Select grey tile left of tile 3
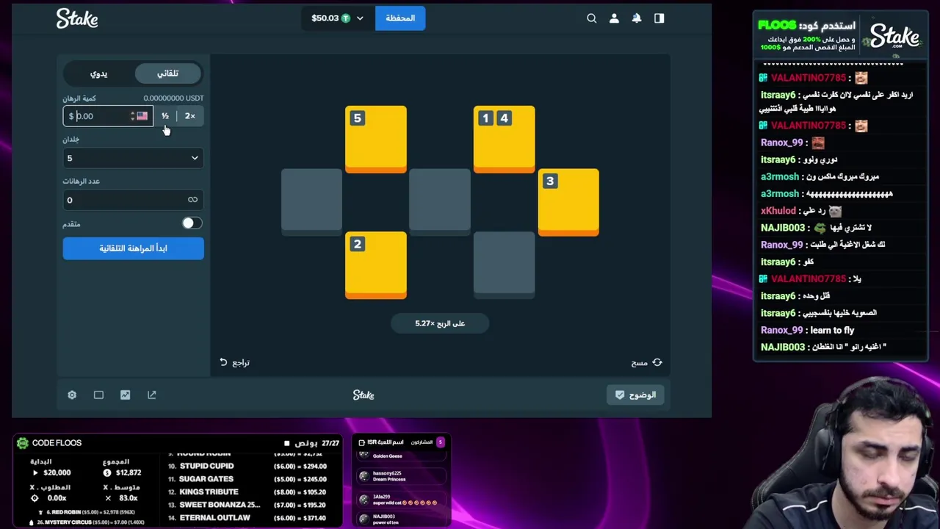This screenshot has height=529, width=940. pos(440,201)
